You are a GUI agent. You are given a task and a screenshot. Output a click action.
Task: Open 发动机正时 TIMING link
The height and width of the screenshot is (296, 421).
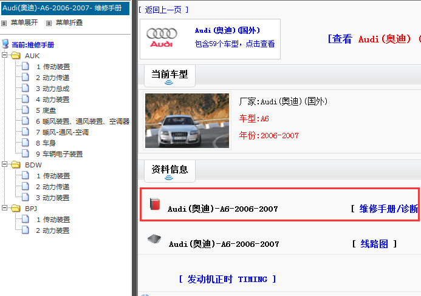227,280
